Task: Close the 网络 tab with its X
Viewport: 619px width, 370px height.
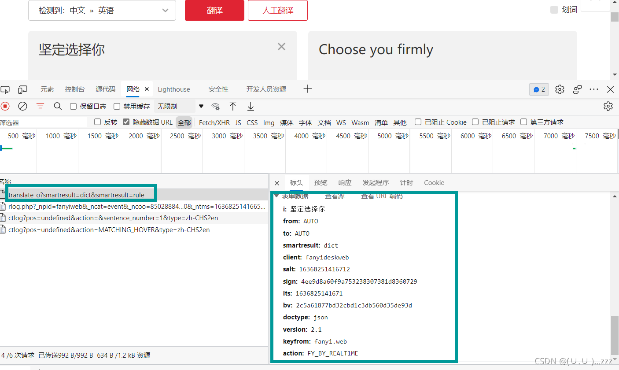Action: pyautogui.click(x=147, y=89)
